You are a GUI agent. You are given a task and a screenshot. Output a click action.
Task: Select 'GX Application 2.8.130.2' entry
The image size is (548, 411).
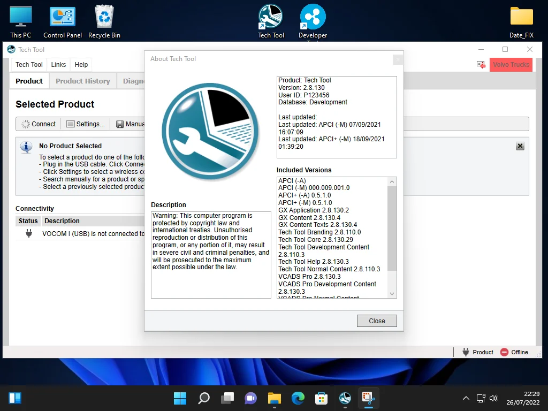314,210
